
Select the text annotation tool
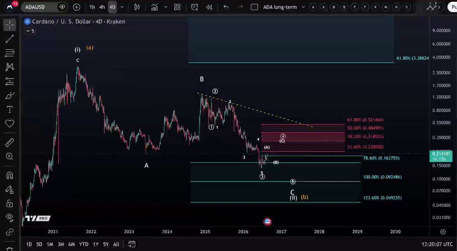[x=10, y=110]
